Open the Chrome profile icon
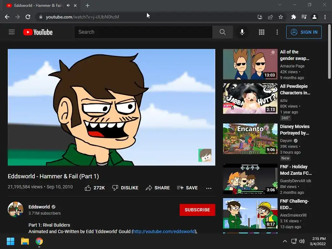 coord(314,17)
